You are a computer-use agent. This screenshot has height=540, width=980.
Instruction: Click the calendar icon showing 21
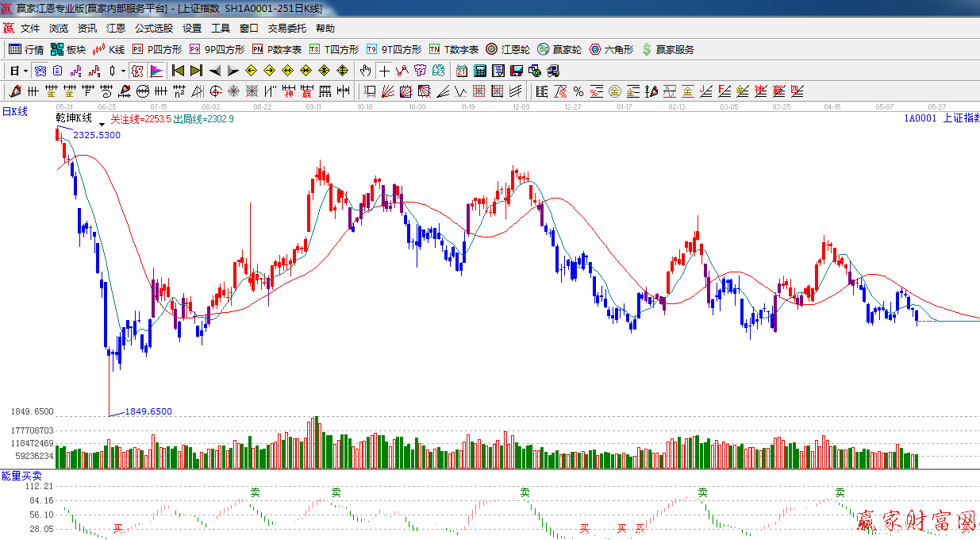pos(460,71)
